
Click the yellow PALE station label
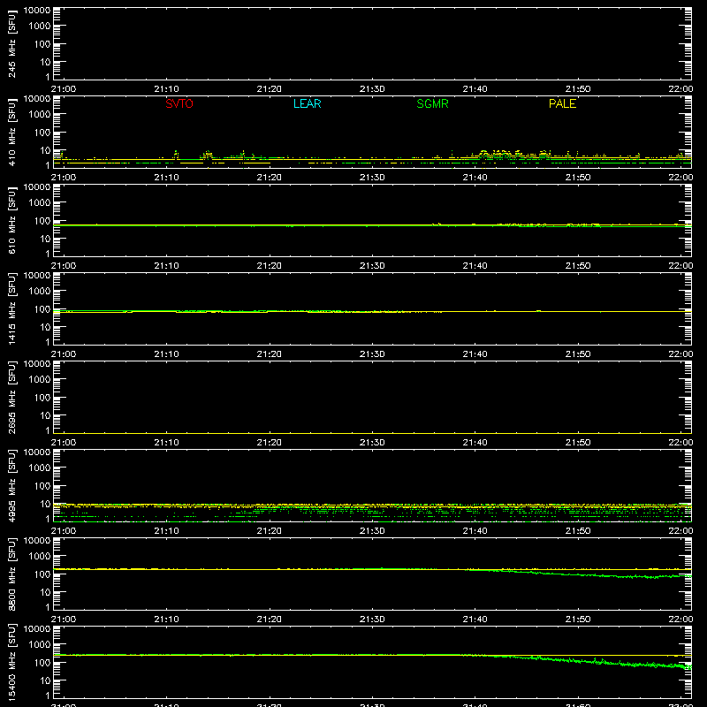[562, 103]
